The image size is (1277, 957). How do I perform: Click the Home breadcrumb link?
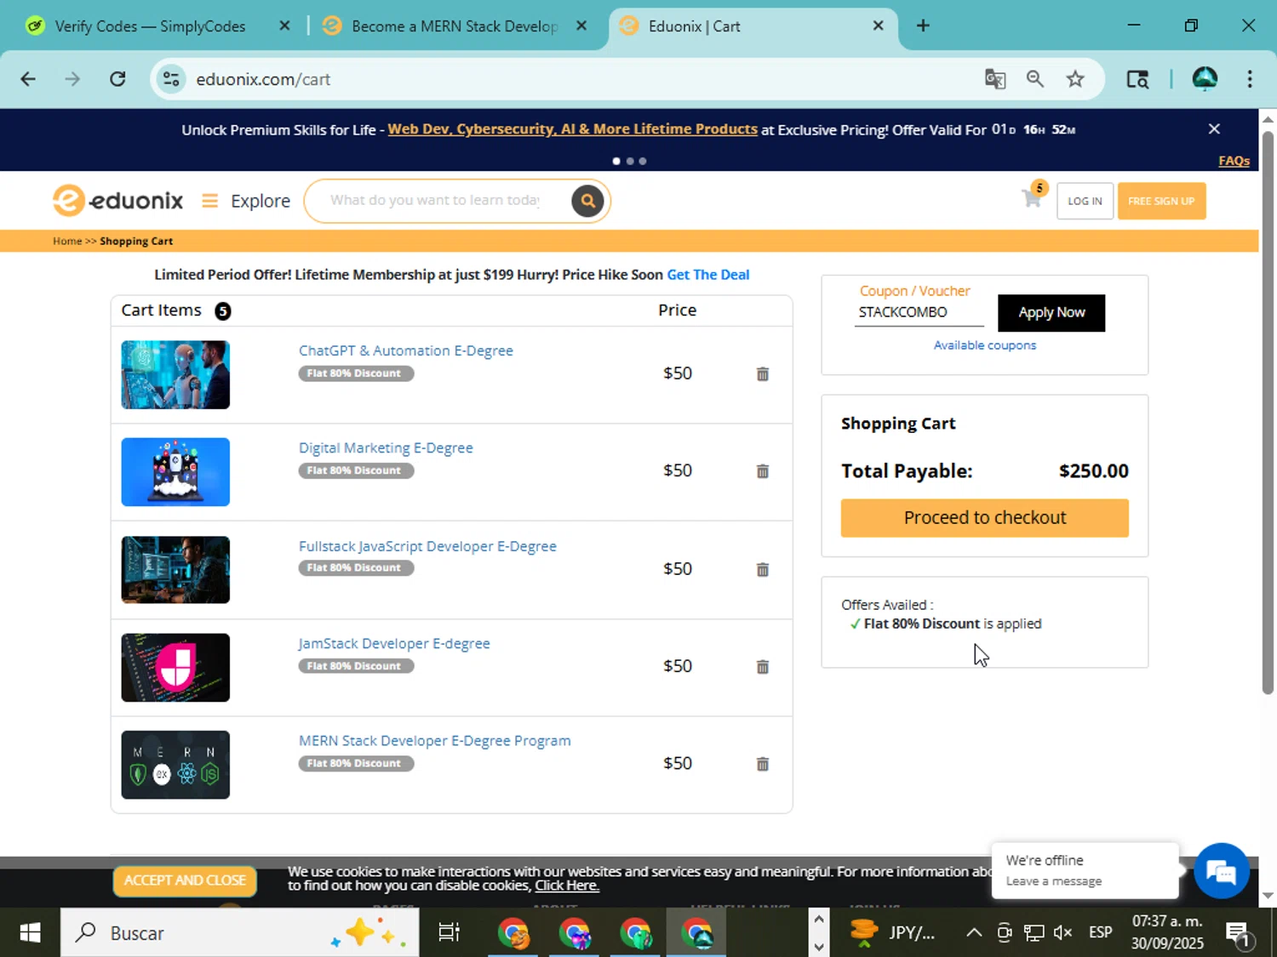[67, 241]
